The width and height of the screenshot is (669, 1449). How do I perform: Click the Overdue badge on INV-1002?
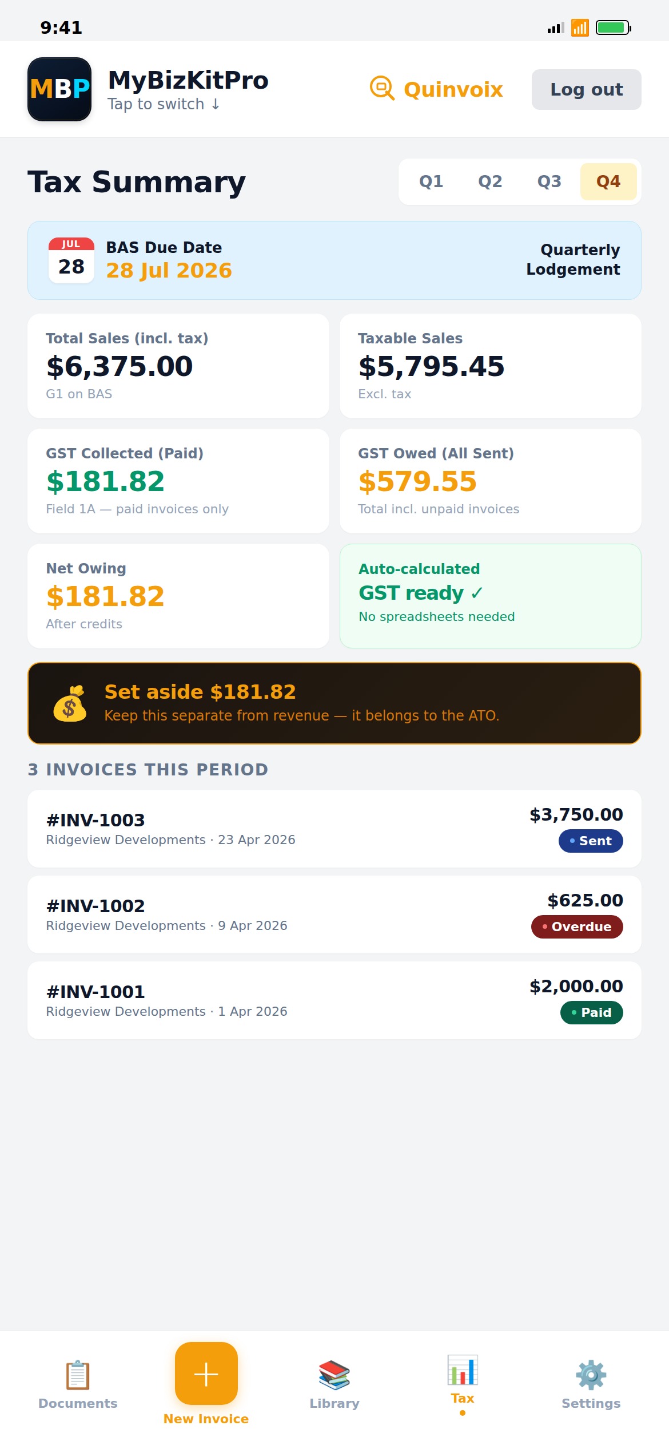(x=577, y=927)
